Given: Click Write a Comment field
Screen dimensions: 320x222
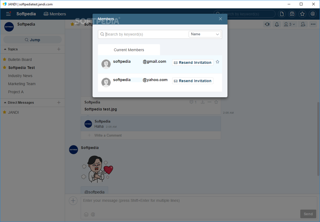Looking at the screenshot, I should (x=151, y=135).
